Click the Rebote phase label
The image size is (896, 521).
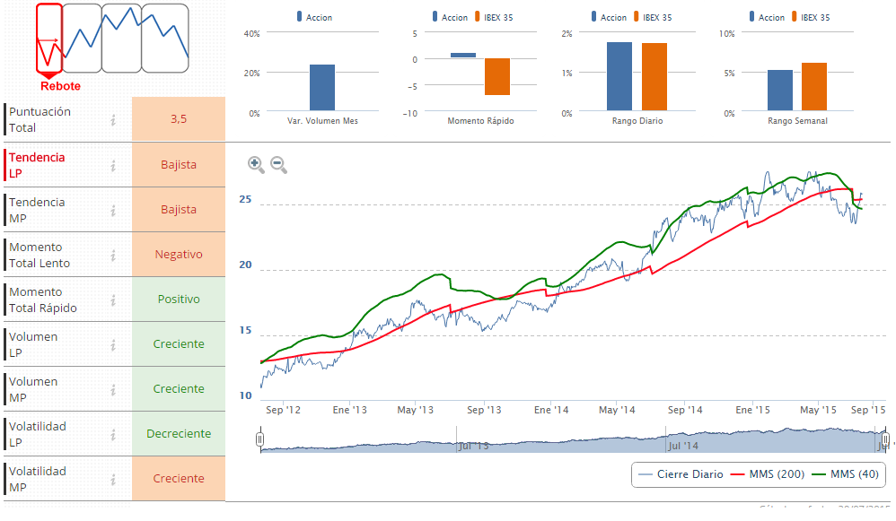(60, 86)
